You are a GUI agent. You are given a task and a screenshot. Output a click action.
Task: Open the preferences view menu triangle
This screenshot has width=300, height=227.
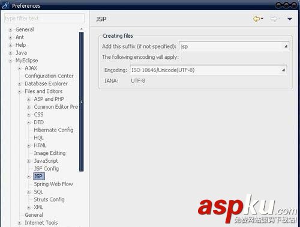tap(290, 19)
